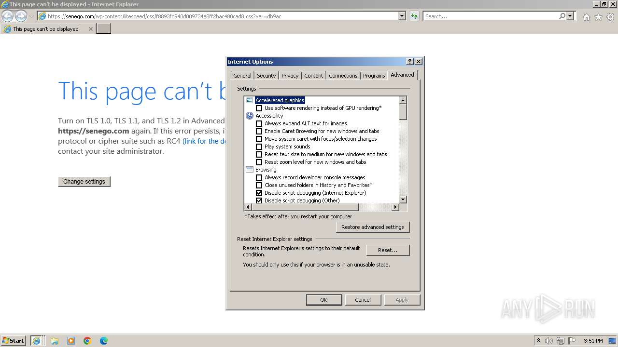Viewport: 618px width, 347px height.
Task: Click Cancel in Internet Options
Action: click(363, 300)
